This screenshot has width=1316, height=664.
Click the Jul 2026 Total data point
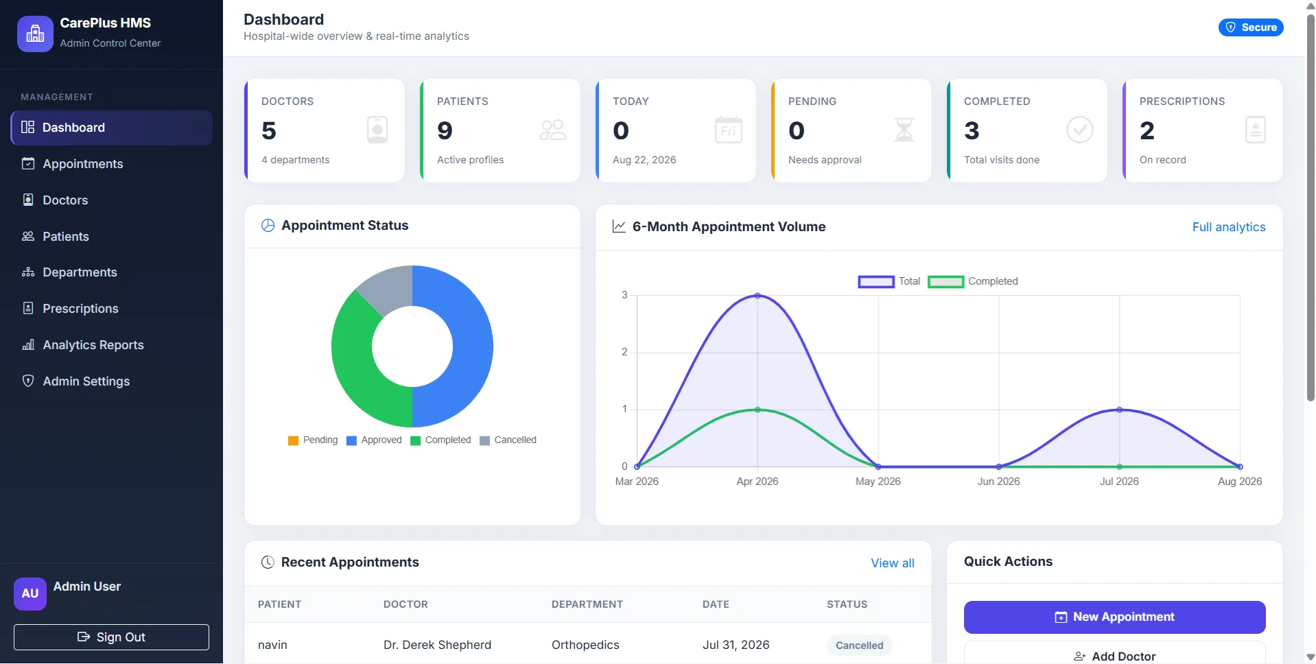(1119, 410)
